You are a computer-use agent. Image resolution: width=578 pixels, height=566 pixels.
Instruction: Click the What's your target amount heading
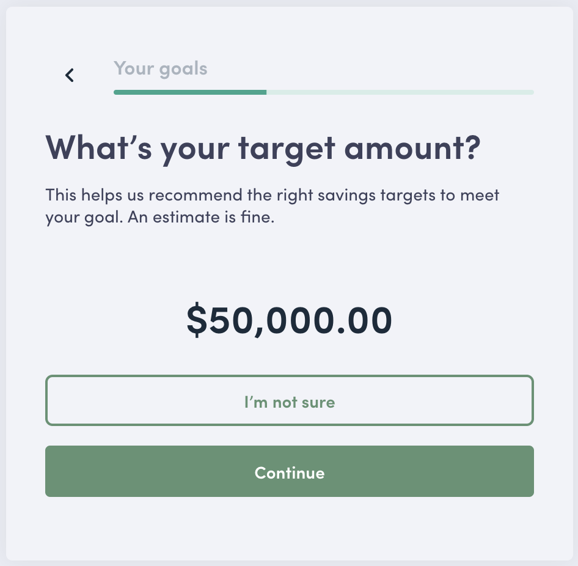click(263, 147)
